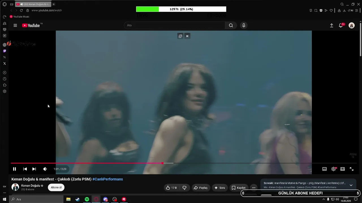This screenshot has height=203, width=362.
Task: Open the Opera GX main menu logo
Action: click(x=5, y=4)
